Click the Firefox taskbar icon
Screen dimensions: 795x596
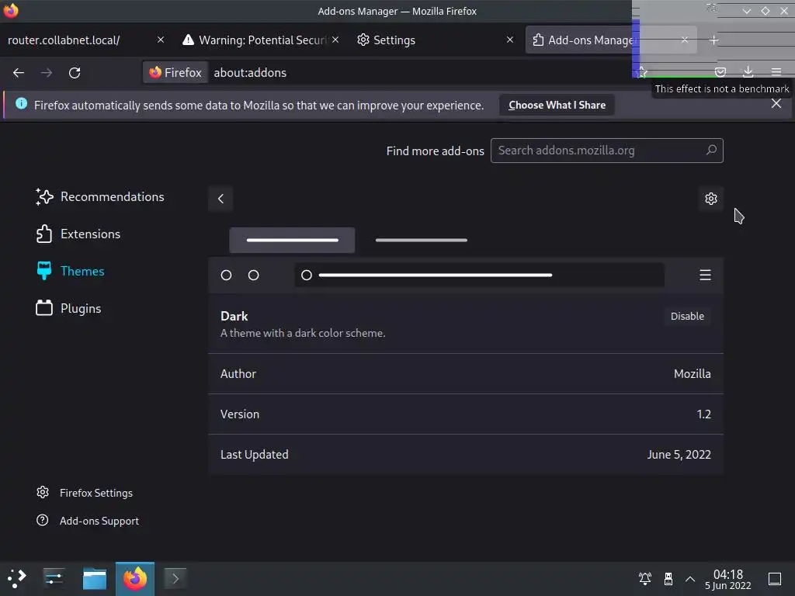pyautogui.click(x=135, y=578)
